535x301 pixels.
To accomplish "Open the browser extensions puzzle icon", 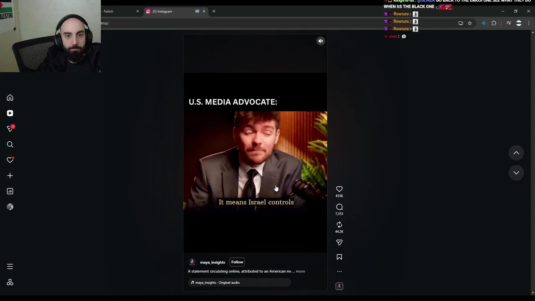I will [494, 23].
